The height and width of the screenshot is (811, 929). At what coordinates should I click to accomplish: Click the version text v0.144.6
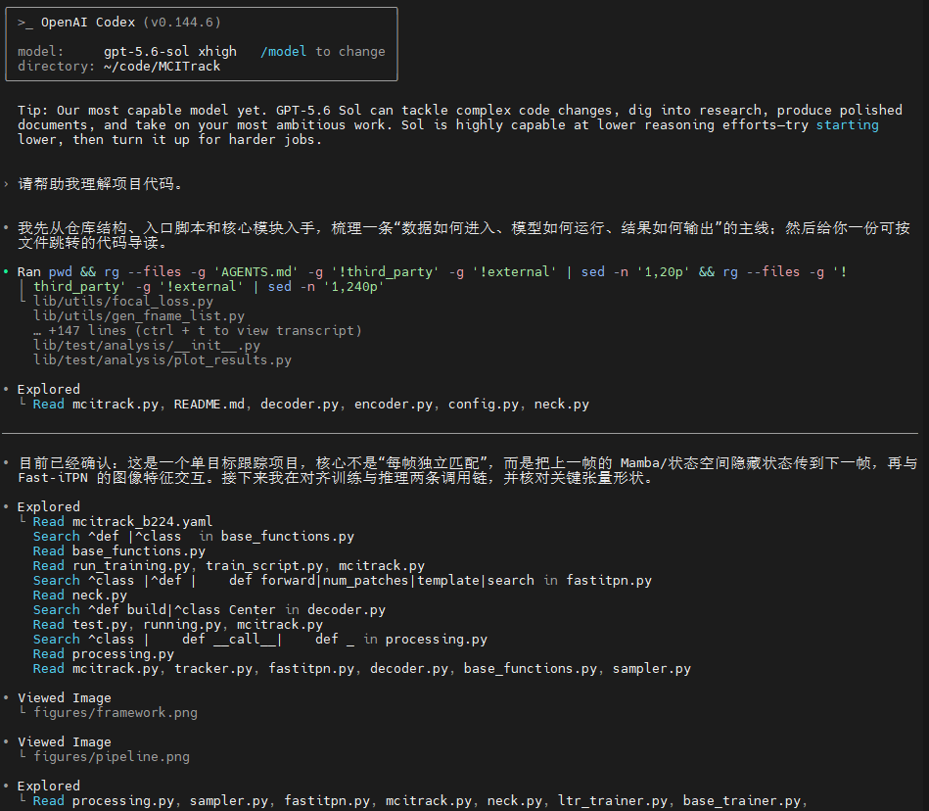182,23
